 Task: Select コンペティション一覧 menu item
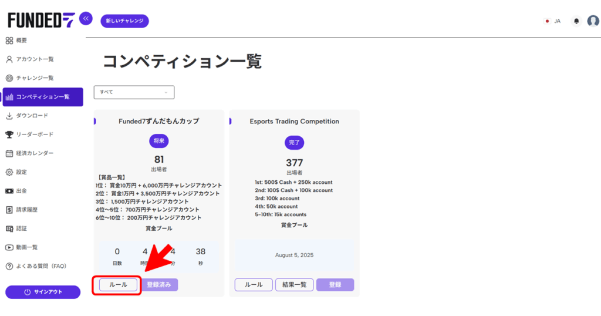43,97
